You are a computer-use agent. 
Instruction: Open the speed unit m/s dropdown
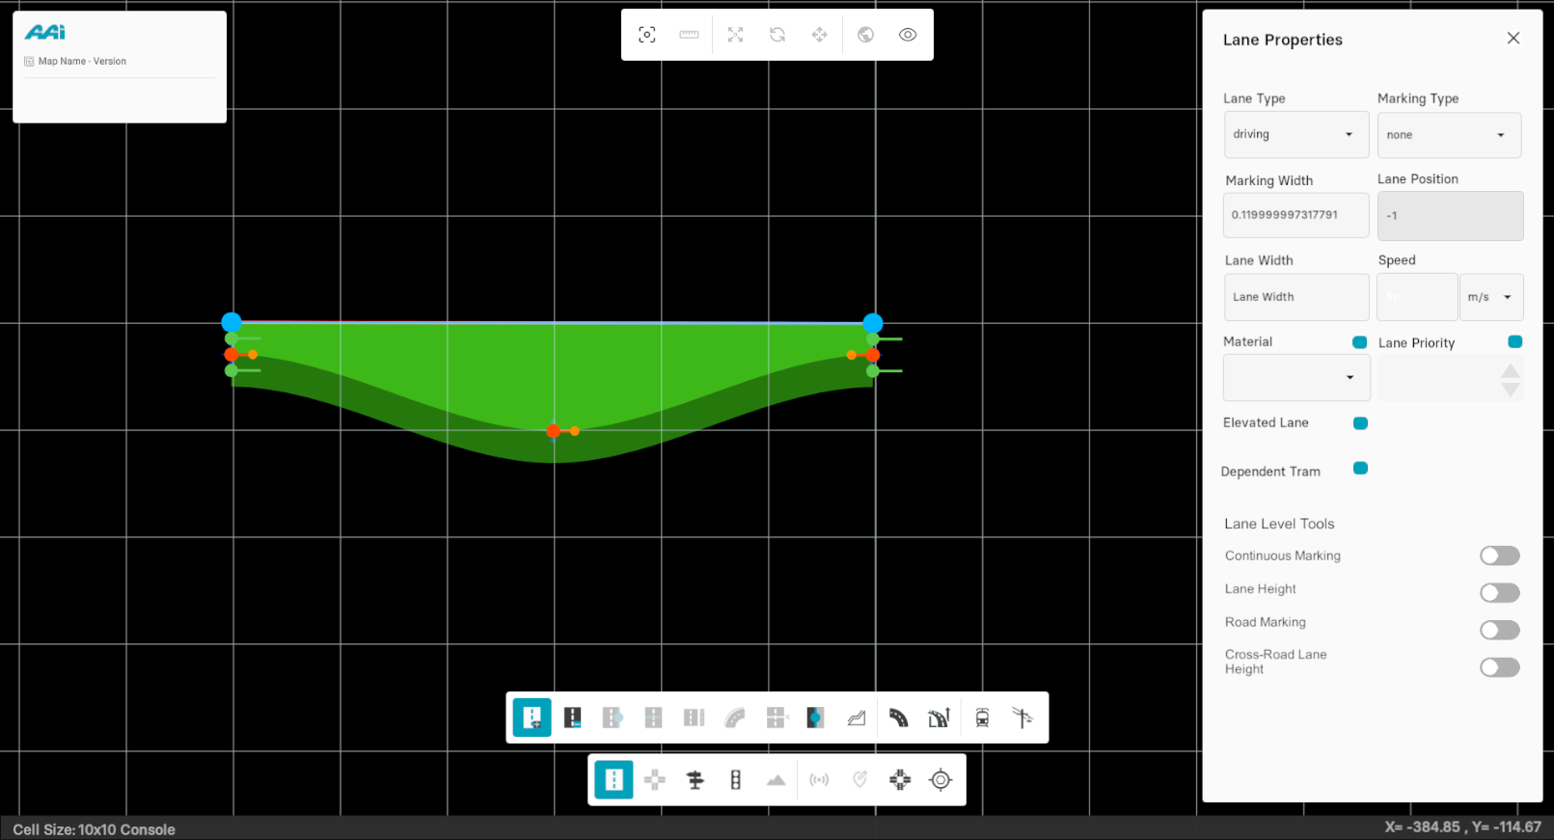[1490, 297]
